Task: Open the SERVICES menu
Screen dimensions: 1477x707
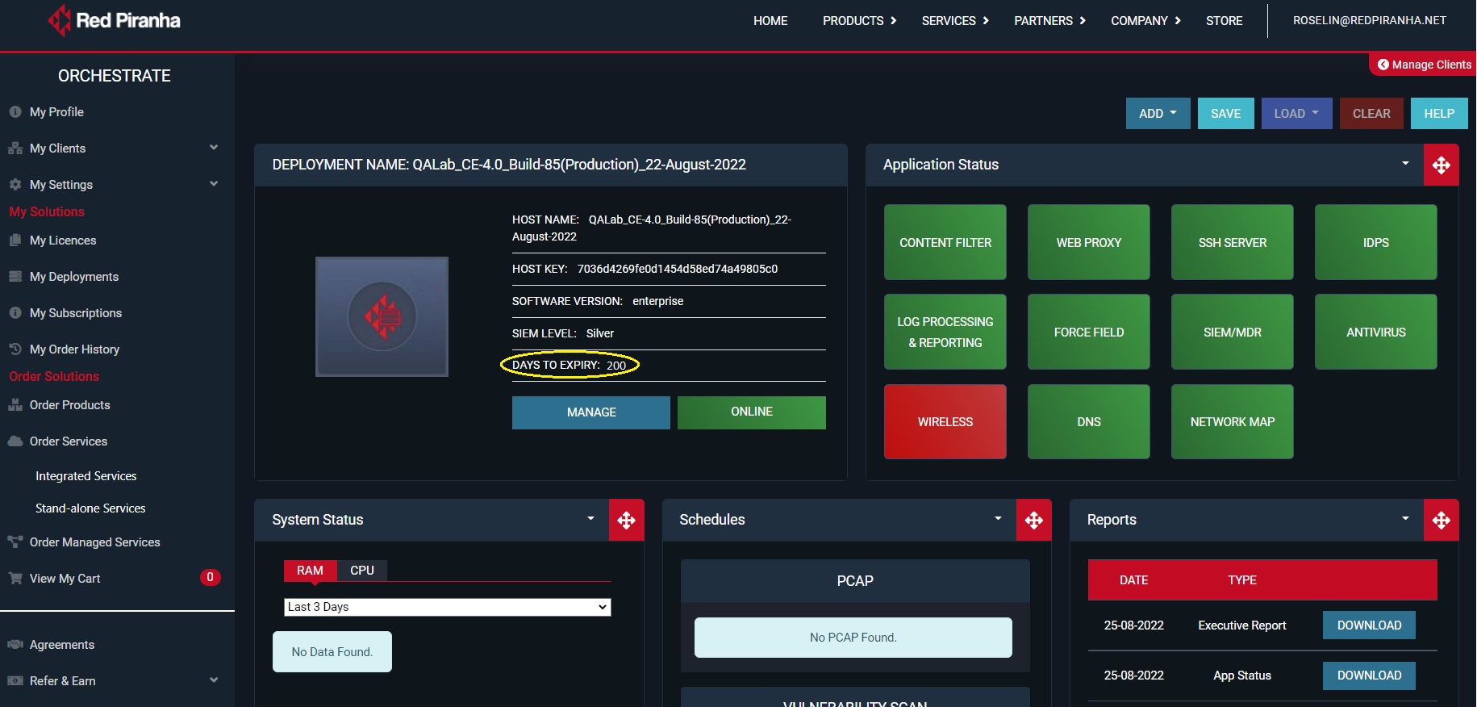Action: coord(955,21)
